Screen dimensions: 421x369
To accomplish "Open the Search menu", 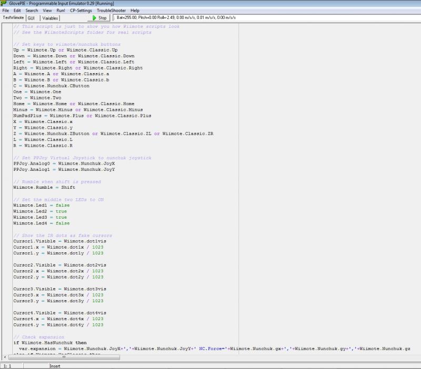I will 32,11.
